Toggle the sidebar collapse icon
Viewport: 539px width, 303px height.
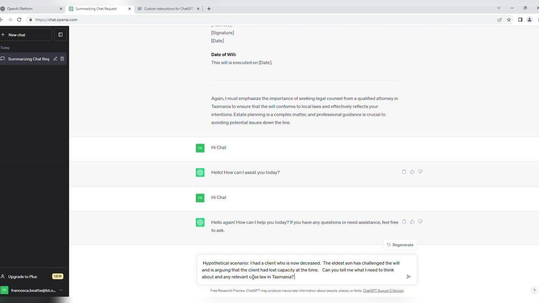point(60,35)
